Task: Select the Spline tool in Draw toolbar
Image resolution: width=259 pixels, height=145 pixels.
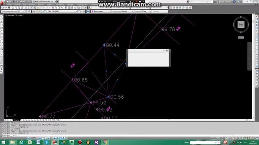Action: (2, 40)
